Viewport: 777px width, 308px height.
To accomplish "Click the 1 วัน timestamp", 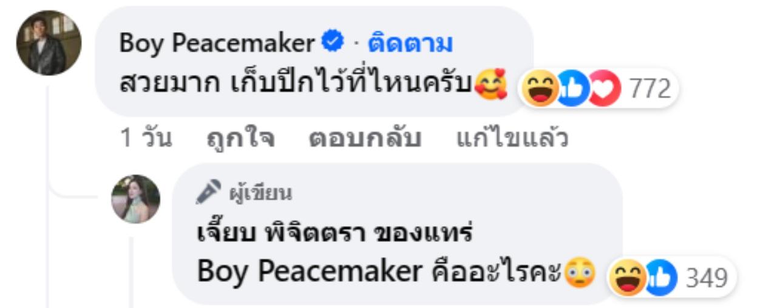I will coord(146,138).
